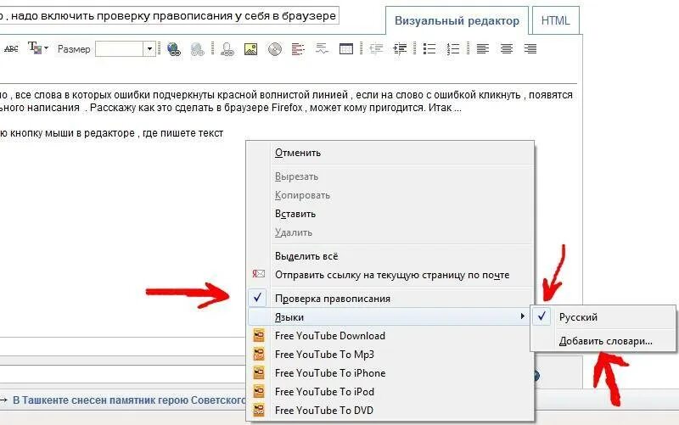Click the red-lined text block icon
This screenshot has height=425, width=679.
tap(298, 49)
